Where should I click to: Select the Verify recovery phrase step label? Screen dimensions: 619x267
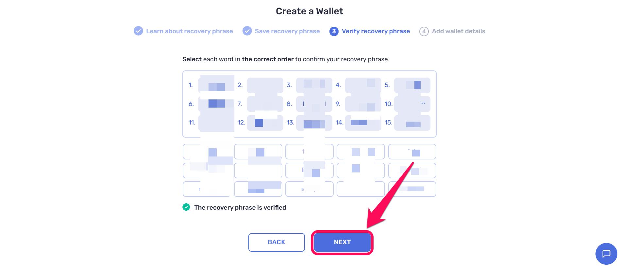click(x=376, y=31)
